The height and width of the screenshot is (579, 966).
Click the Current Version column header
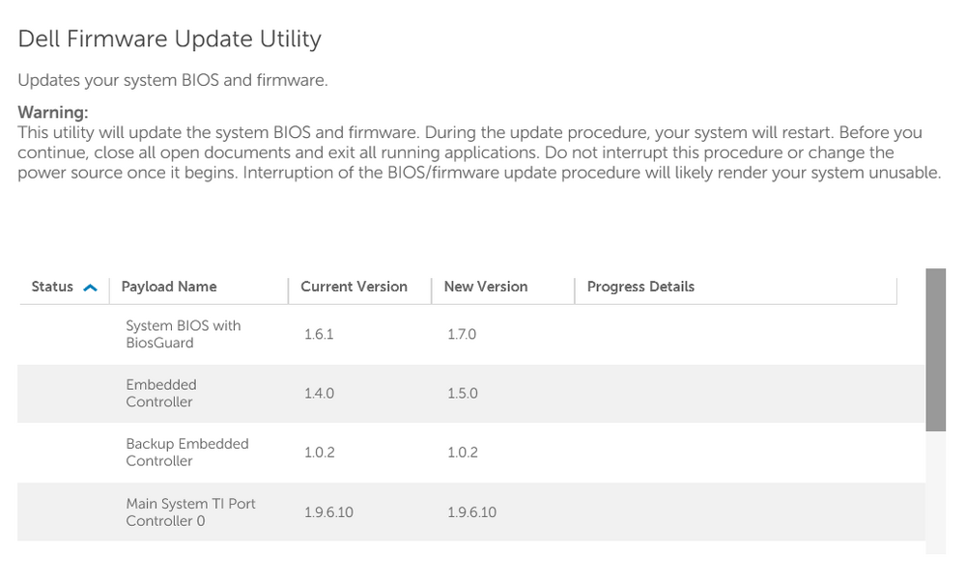tap(354, 287)
